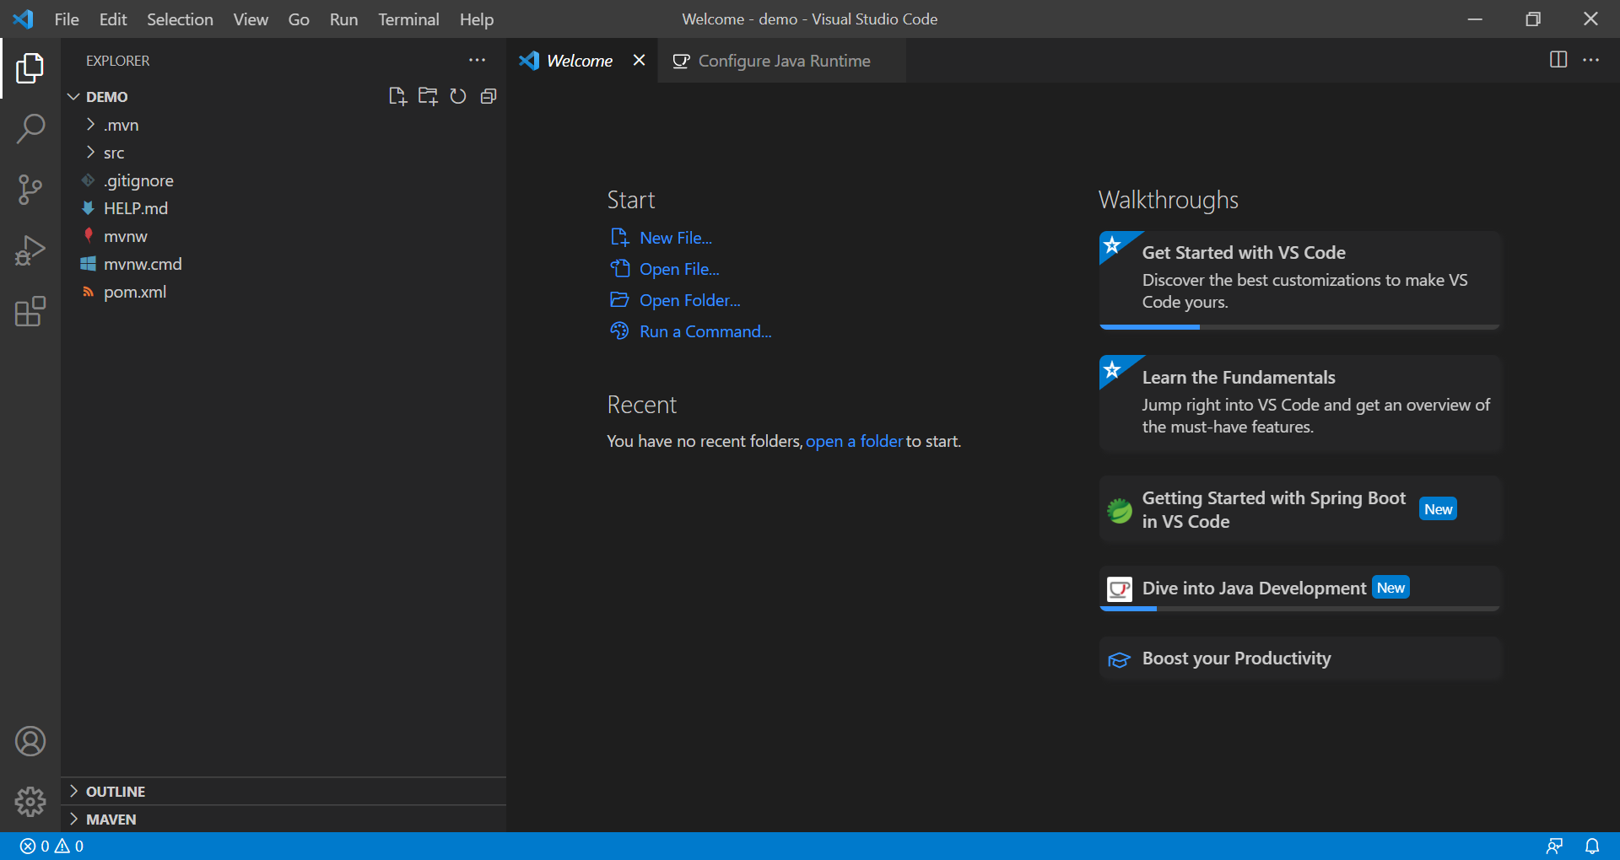Open the Extensions view
This screenshot has height=860, width=1620.
tap(30, 311)
